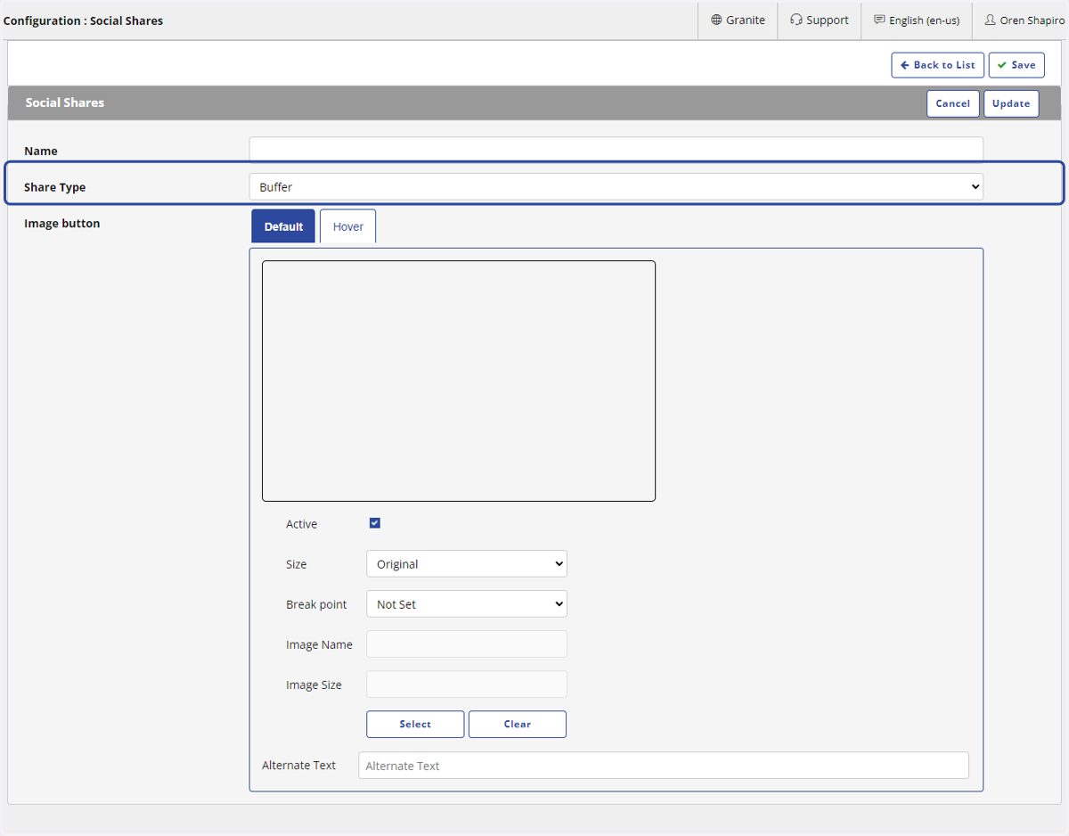The image size is (1069, 836).
Task: Open the Granite menu item
Action: tap(738, 20)
